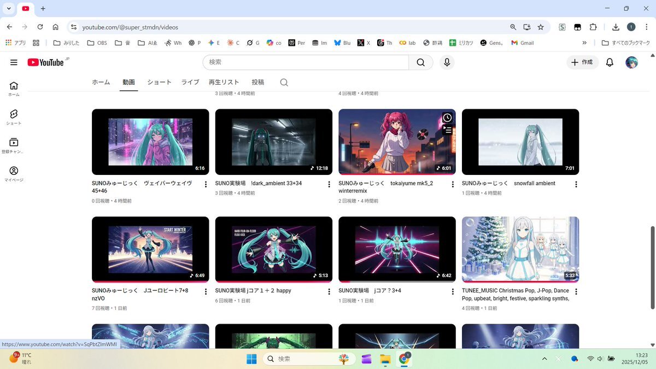Open the notifications bell
The image size is (656, 369).
(610, 62)
